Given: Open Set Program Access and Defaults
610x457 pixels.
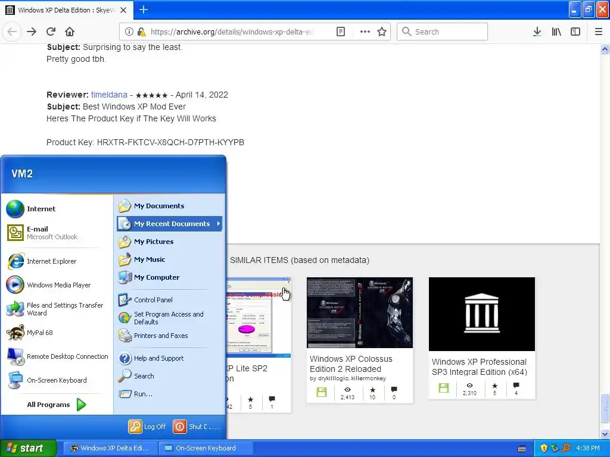Looking at the screenshot, I should 170,318.
